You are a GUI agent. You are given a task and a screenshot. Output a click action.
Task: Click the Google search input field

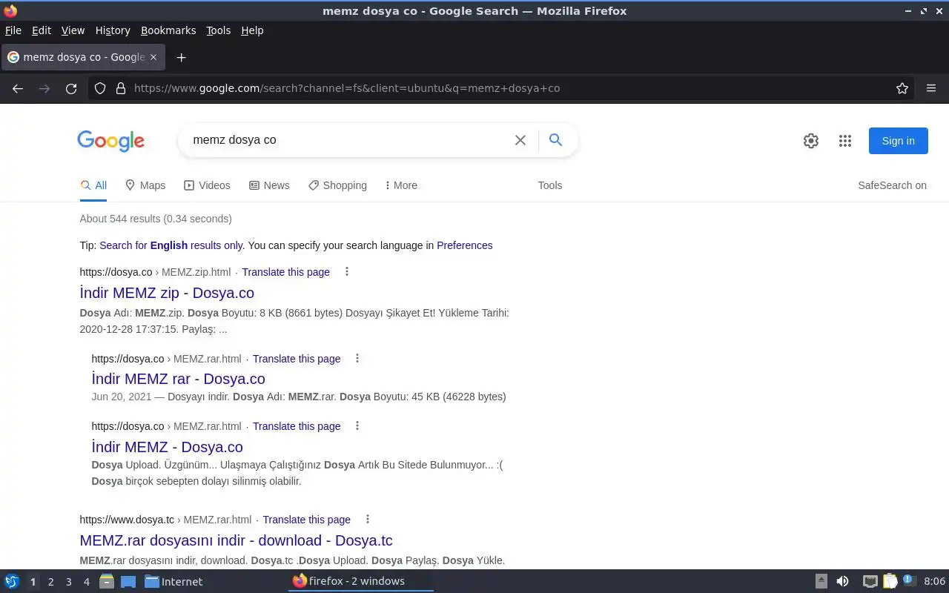(348, 140)
